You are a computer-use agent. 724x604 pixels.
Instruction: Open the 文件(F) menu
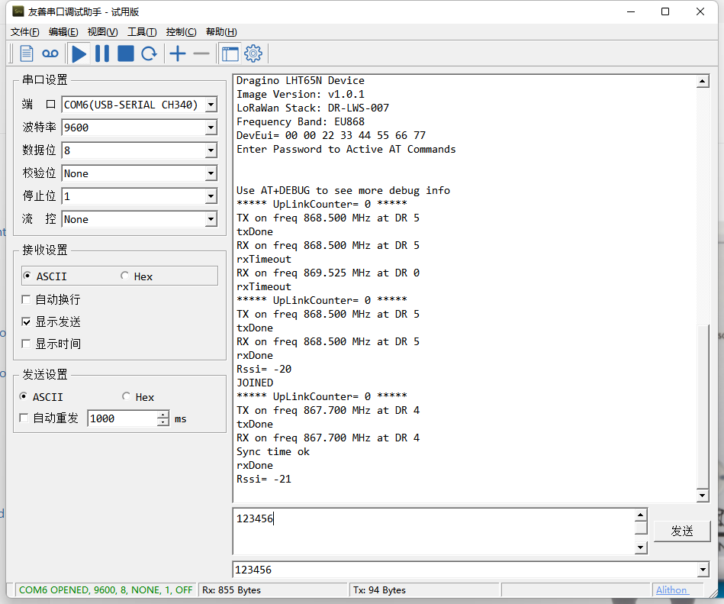[25, 32]
